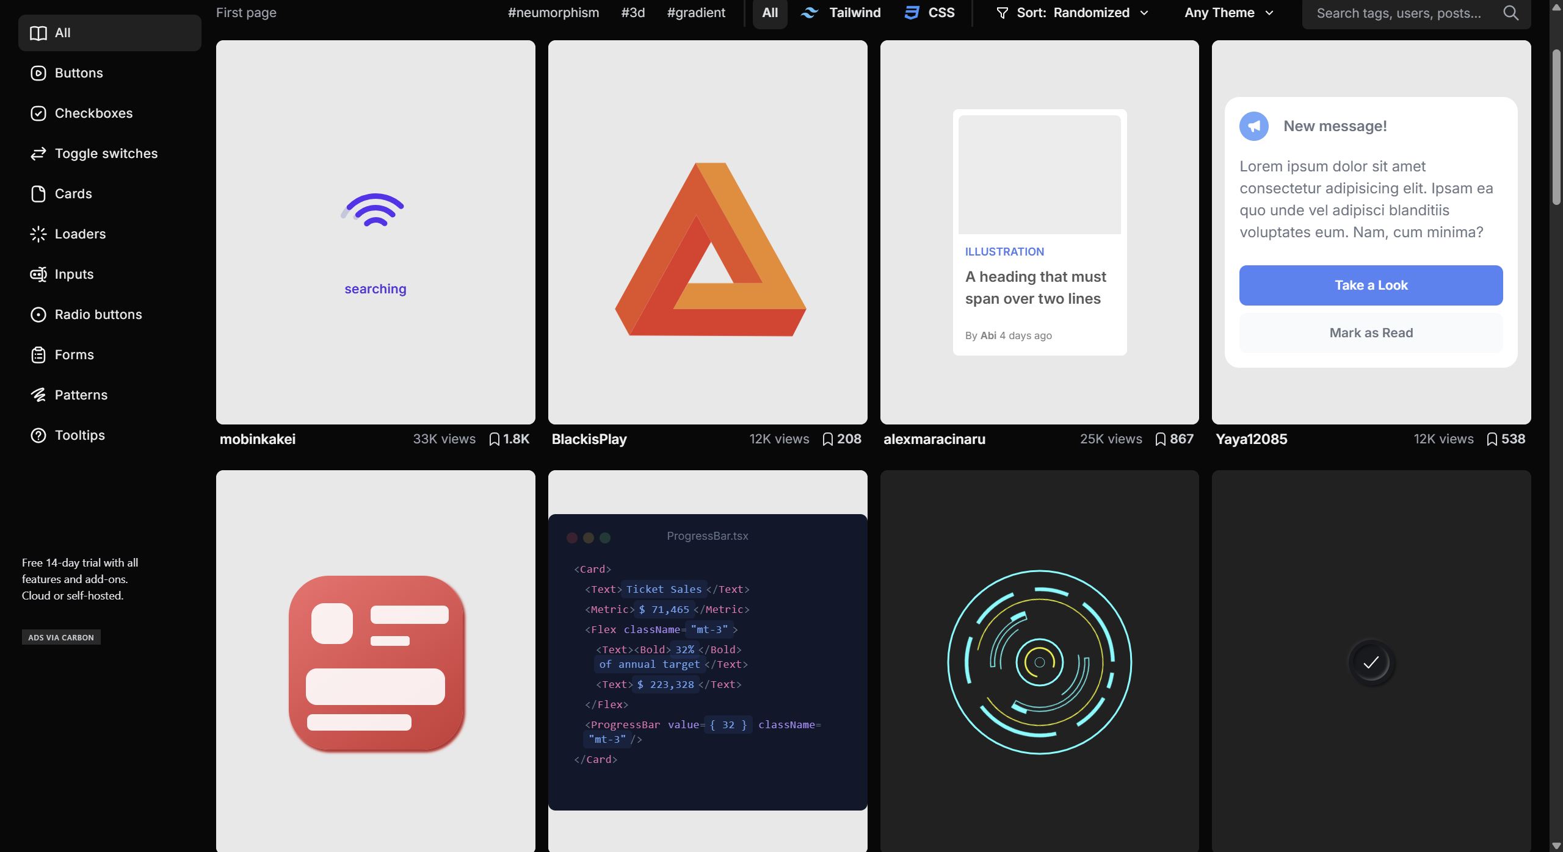1563x852 pixels.
Task: Bookmark the alexmaracinaru card post
Action: click(x=1160, y=439)
